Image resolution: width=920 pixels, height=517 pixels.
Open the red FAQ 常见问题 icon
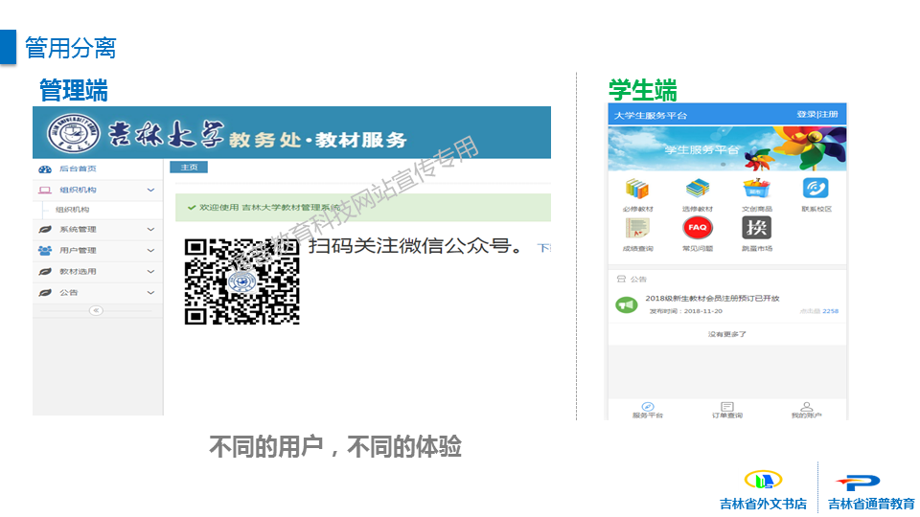697,228
